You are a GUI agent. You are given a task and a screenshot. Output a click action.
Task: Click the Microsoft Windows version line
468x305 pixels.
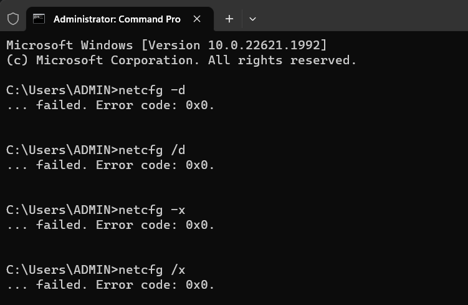166,46
